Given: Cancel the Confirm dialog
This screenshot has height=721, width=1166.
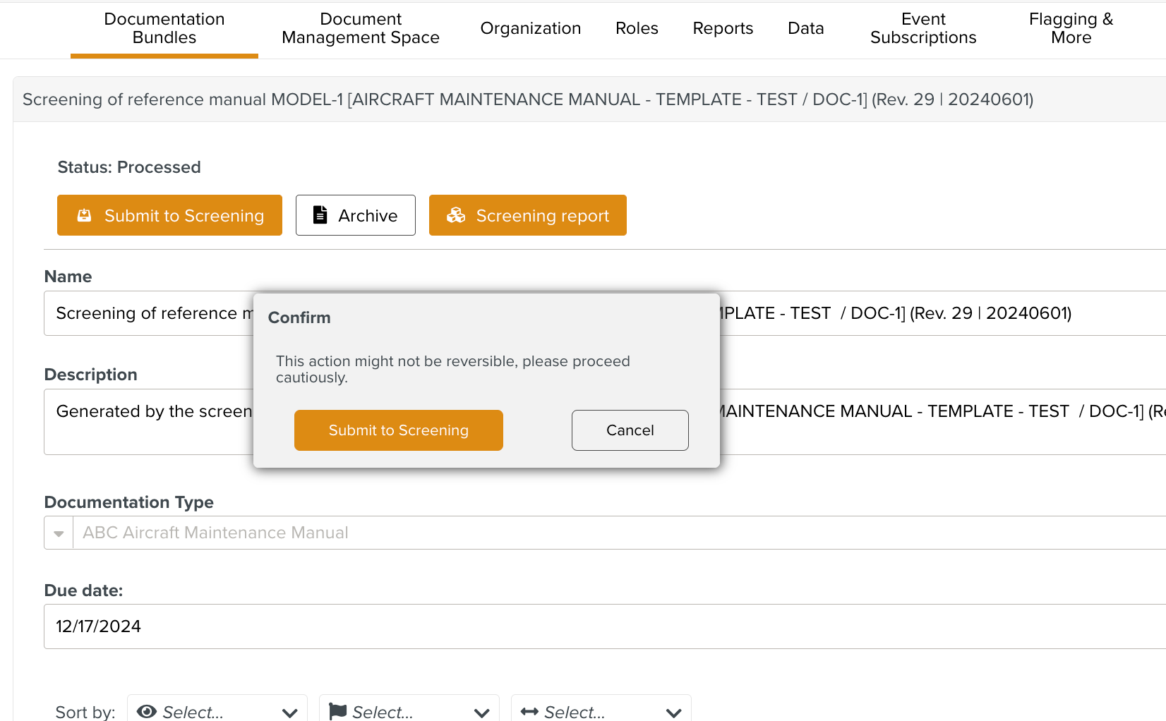Looking at the screenshot, I should coord(630,430).
